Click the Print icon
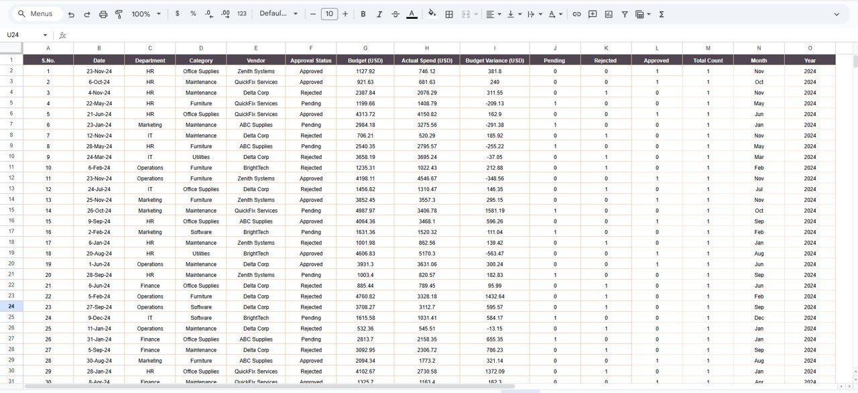 [103, 14]
